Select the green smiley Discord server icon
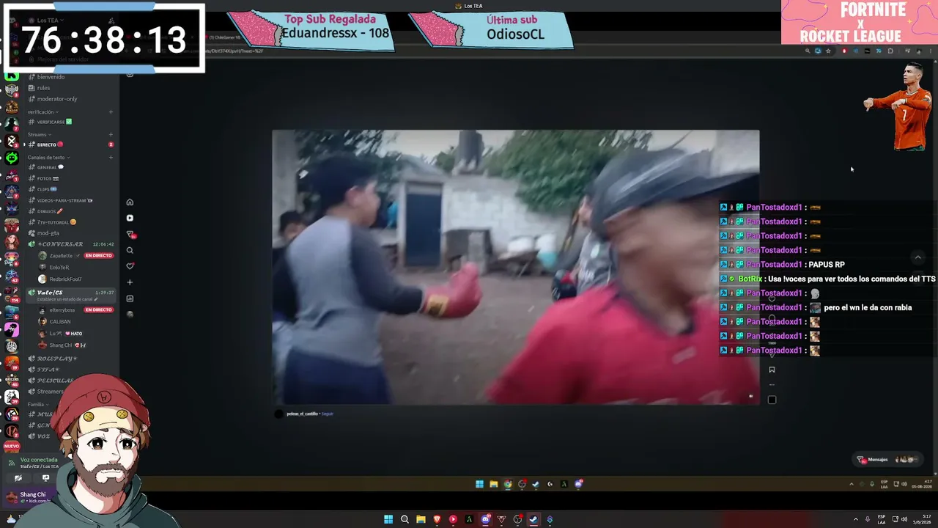The image size is (938, 528). click(12, 158)
